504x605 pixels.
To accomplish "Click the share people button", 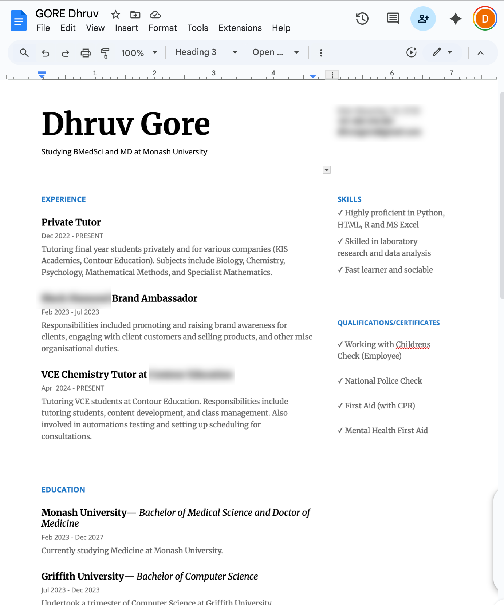I will coord(423,19).
